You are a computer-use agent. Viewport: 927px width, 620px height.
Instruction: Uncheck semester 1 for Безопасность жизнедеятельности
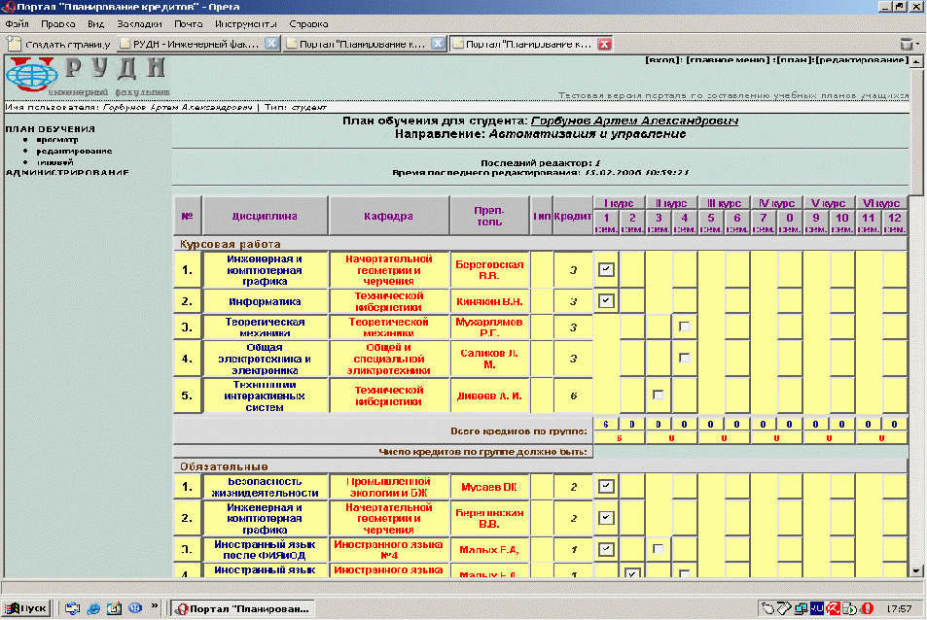(606, 487)
